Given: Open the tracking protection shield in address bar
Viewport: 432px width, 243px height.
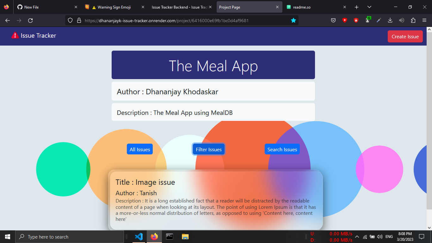Looking at the screenshot, I should click(x=69, y=20).
